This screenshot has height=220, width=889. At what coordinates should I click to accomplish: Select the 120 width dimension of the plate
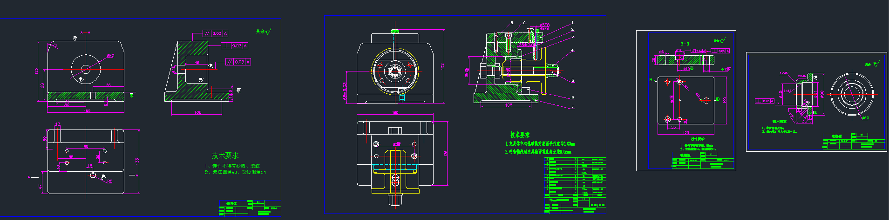[685, 133]
